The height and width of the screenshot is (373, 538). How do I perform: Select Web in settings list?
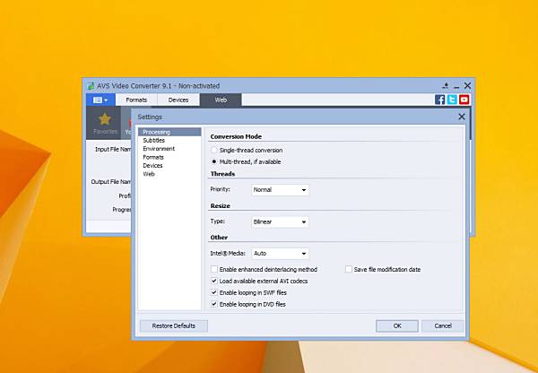(x=169, y=174)
